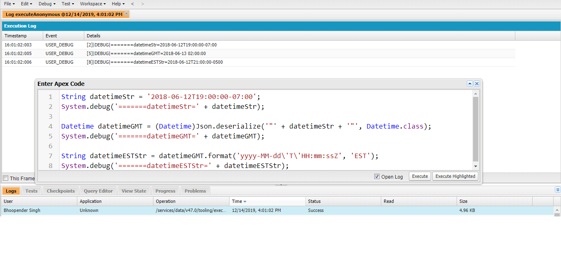This screenshot has height=276, width=561.
Task: Click the 4.96 KB size cell
Action: (468, 210)
